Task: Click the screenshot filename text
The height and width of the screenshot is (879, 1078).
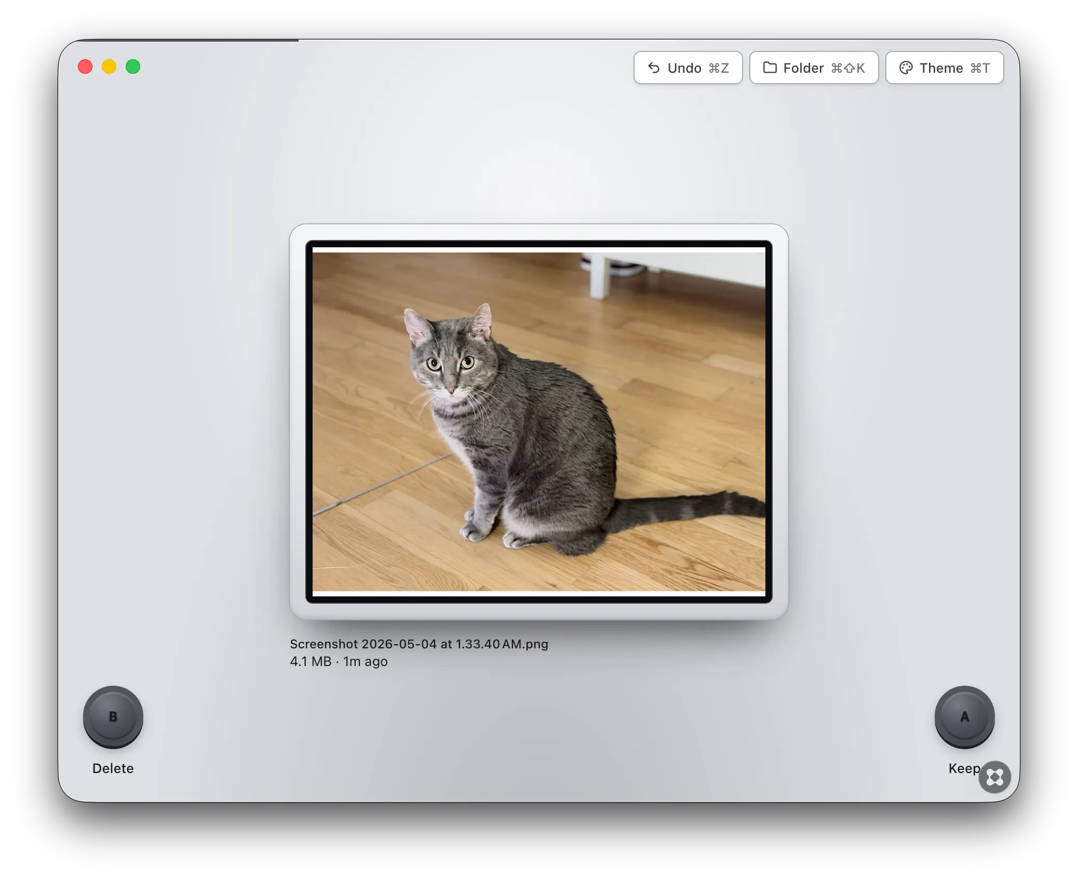Action: pyautogui.click(x=419, y=644)
